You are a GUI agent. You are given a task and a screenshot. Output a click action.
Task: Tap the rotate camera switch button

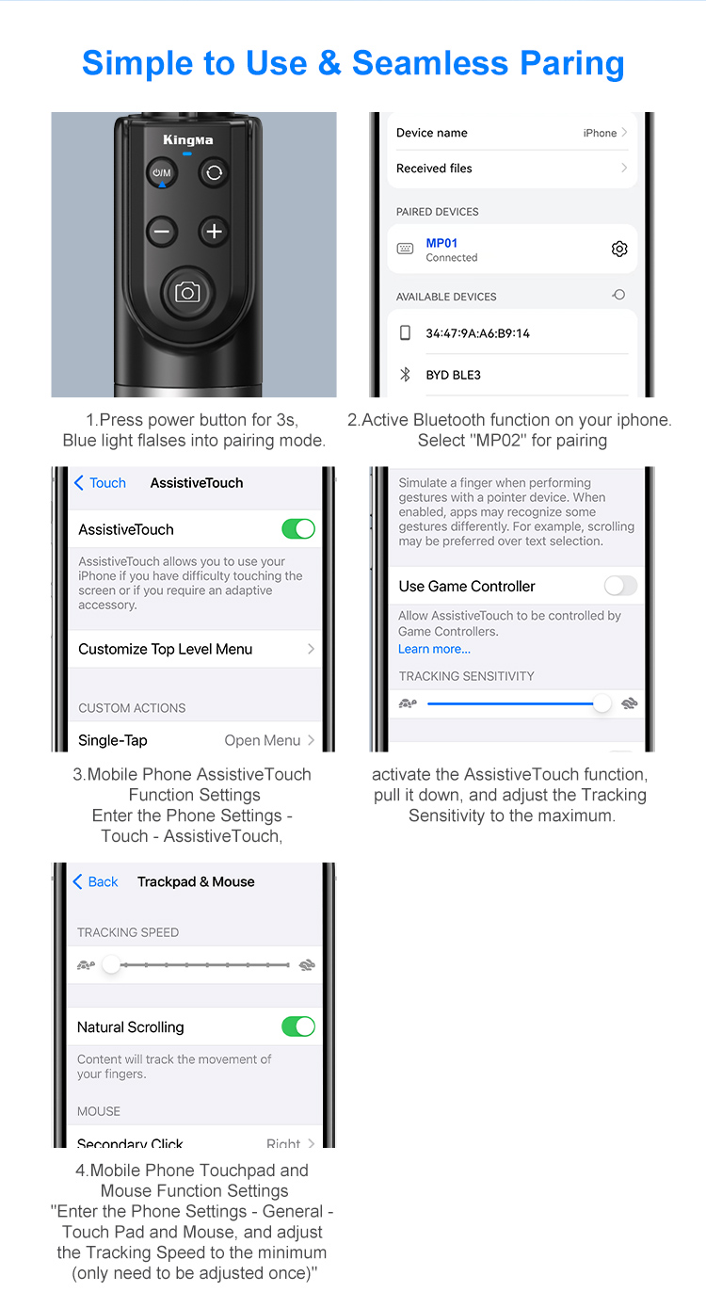(x=215, y=172)
